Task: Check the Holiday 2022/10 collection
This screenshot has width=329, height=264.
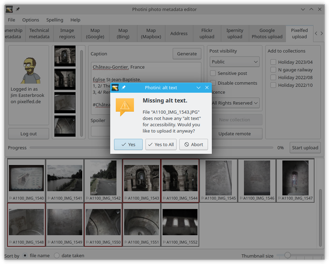Action: (273, 85)
